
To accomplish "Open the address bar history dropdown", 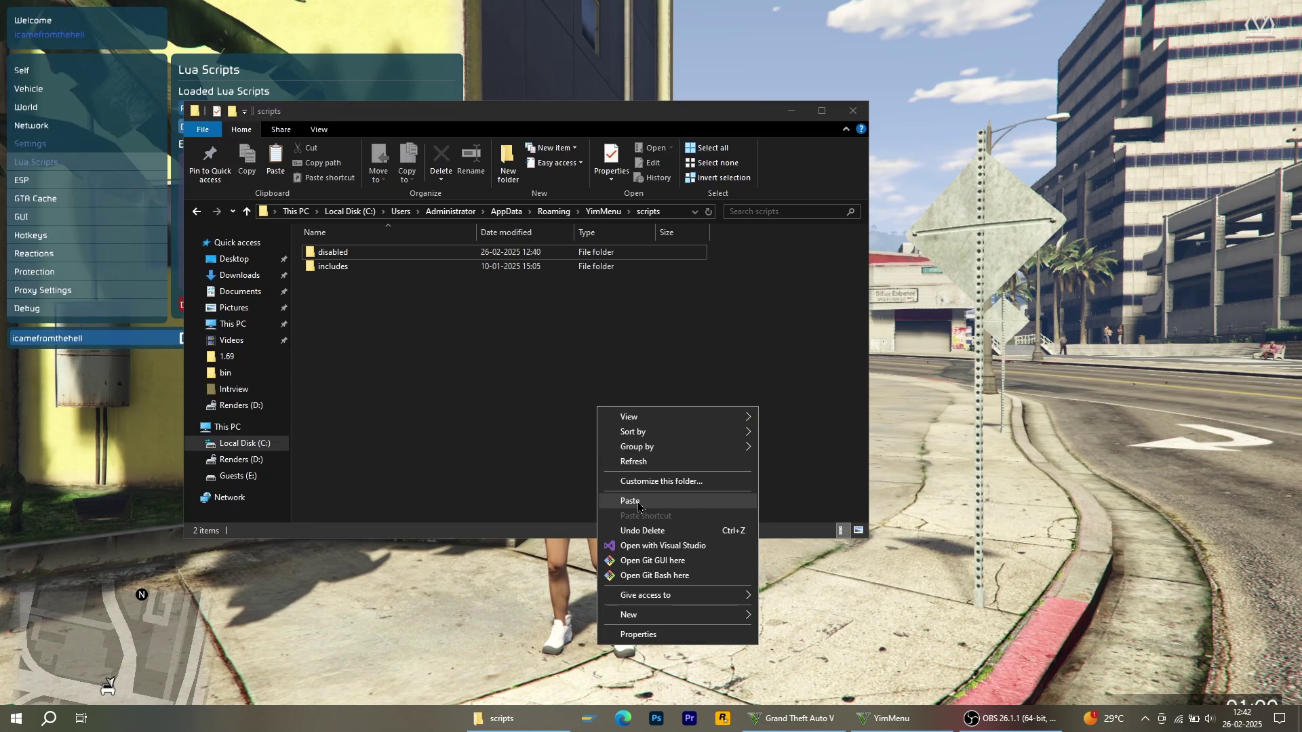I will [x=694, y=211].
